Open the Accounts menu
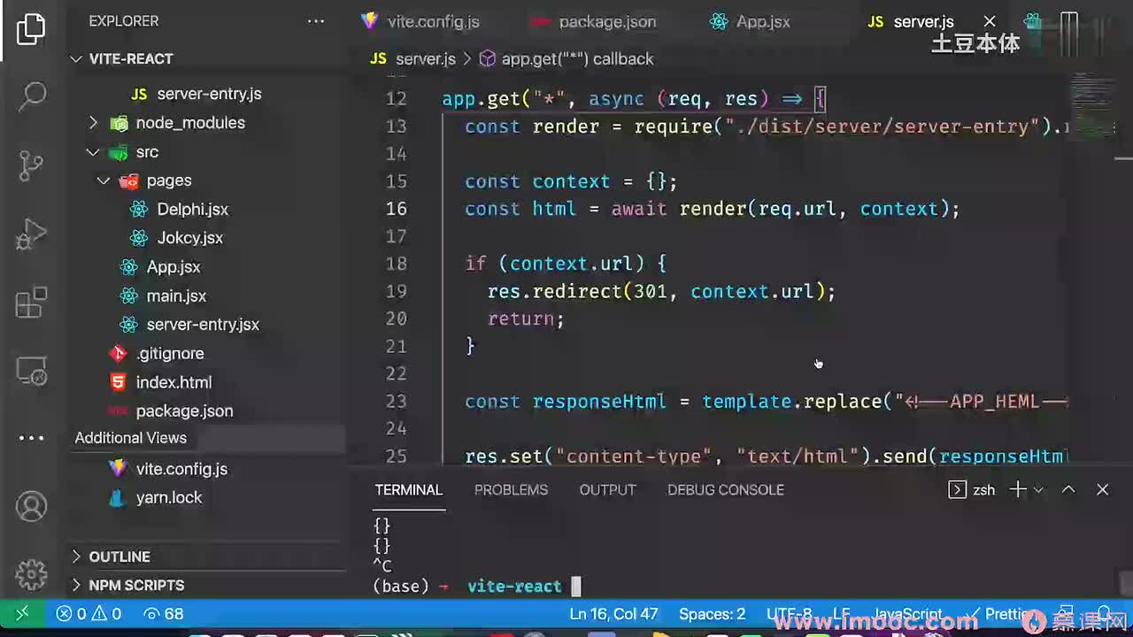 (x=32, y=507)
